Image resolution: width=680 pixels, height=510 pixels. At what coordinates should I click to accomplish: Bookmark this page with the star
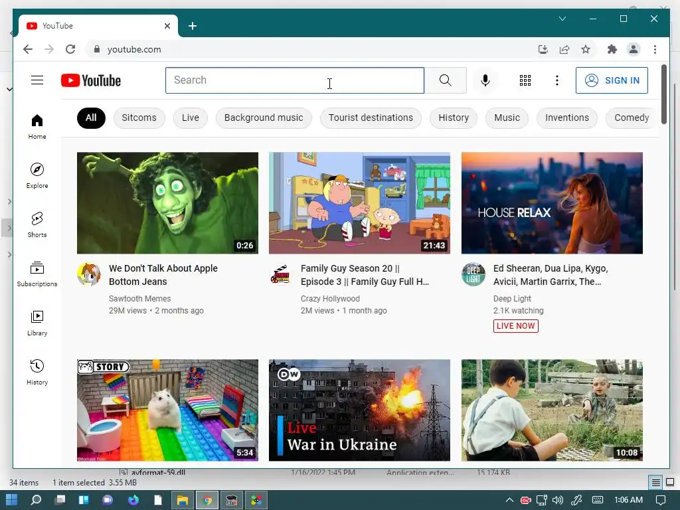pos(586,49)
